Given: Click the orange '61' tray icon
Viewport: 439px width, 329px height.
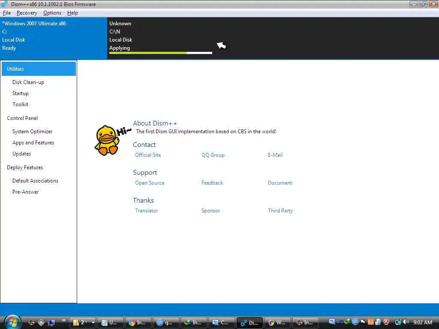Looking at the screenshot, I should [371, 322].
